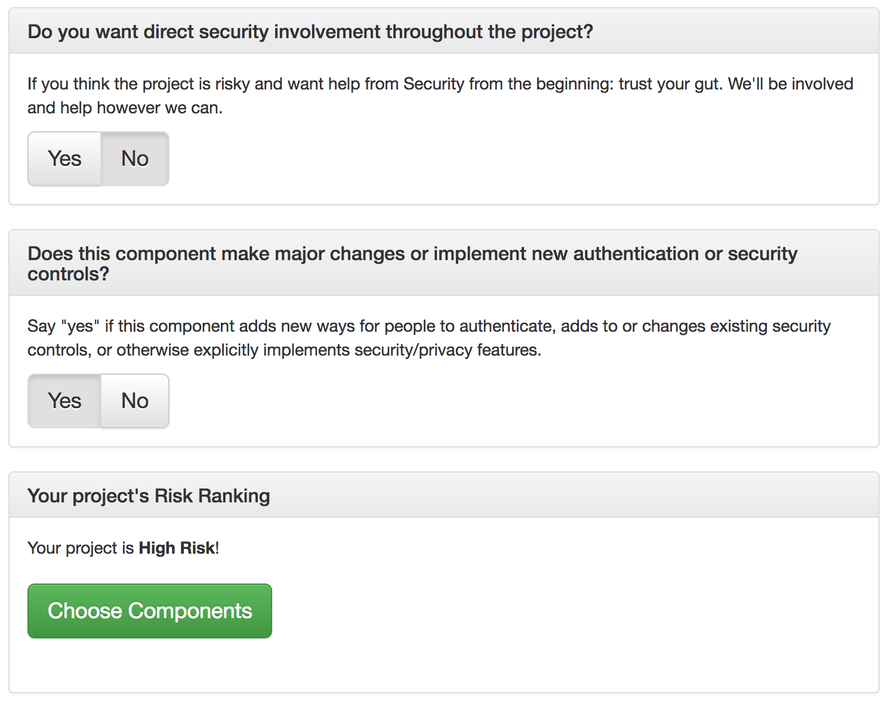
Task: Choose No for new authentication controls question
Action: (135, 401)
